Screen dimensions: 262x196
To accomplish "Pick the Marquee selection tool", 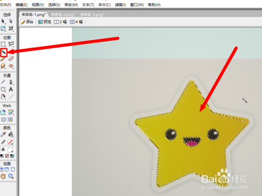I will pyautogui.click(x=3, y=44).
